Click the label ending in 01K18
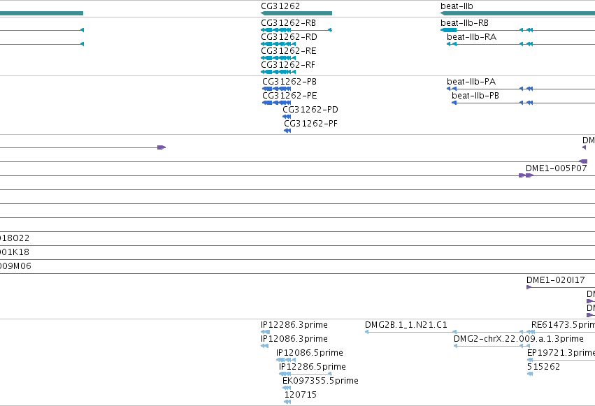Viewport: 595px width, 406px height. click(15, 252)
